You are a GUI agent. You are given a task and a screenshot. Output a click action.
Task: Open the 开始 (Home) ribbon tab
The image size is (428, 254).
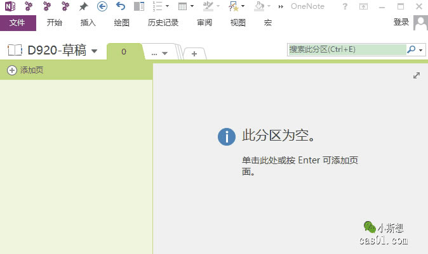pos(55,23)
